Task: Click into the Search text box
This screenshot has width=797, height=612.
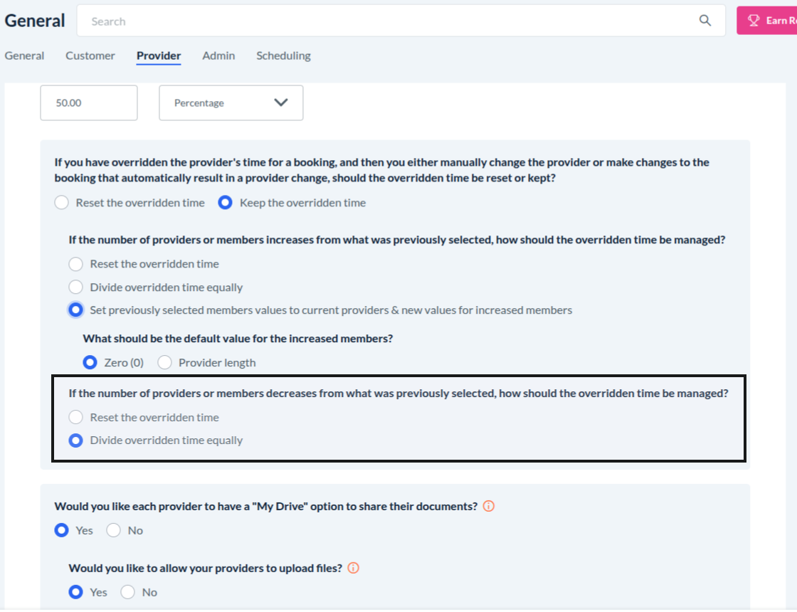Action: (x=384, y=21)
